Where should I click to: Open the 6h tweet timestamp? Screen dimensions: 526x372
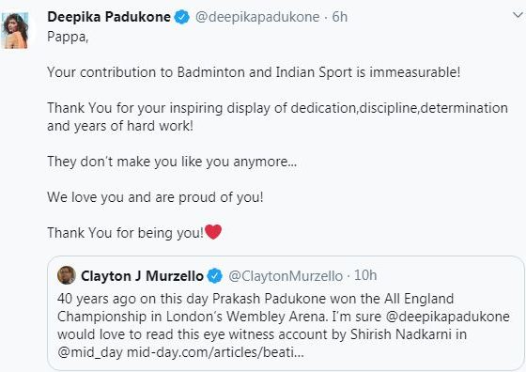pos(339,17)
